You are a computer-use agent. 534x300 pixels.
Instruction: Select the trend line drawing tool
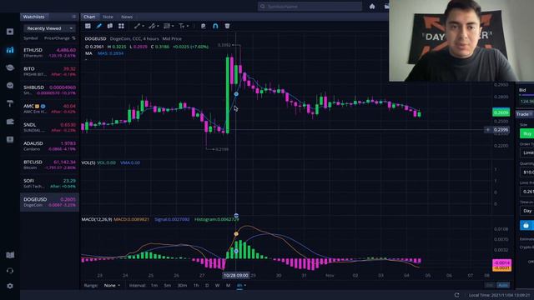[x=137, y=26]
